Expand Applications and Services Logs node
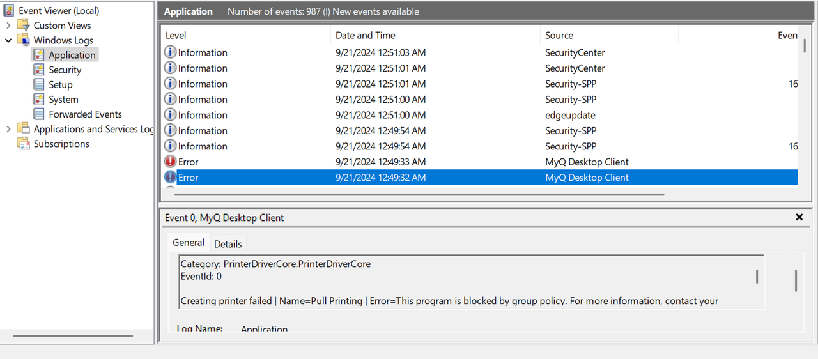Viewport: 818px width, 359px height. [x=8, y=129]
